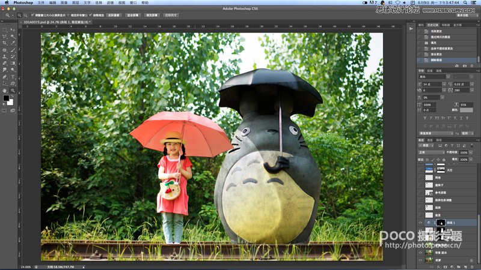Show the 参考原图 layer
The width and height of the screenshot is (481, 270).
click(x=420, y=193)
